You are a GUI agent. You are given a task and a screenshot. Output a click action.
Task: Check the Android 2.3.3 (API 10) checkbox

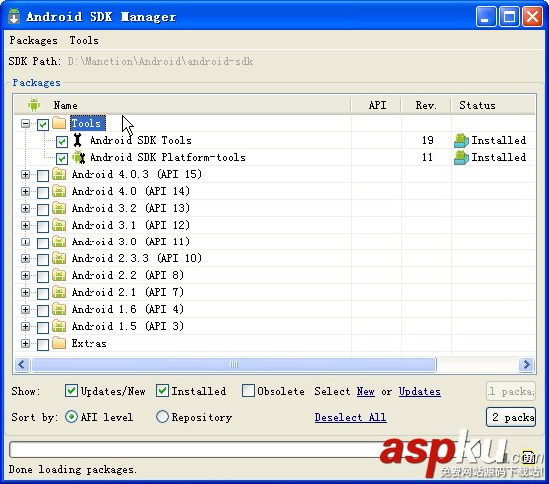[x=43, y=260]
